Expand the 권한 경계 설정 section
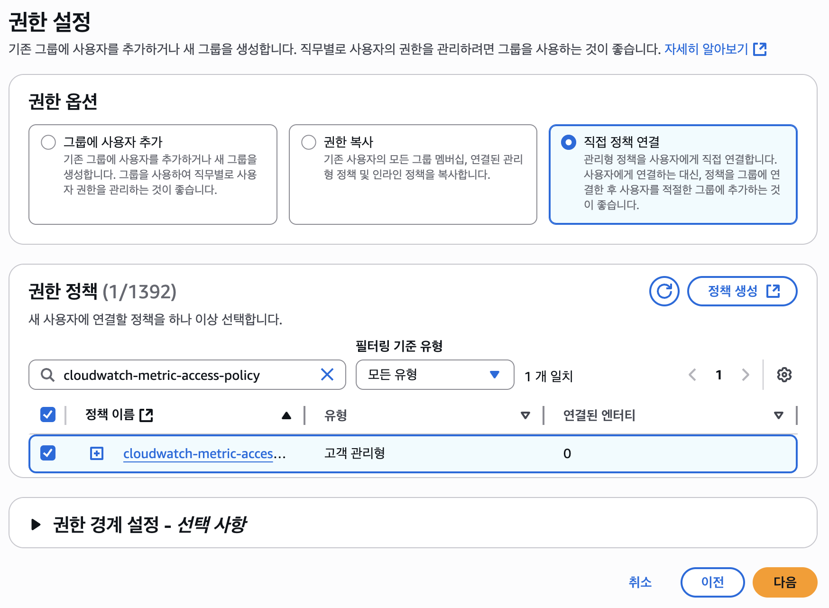Image resolution: width=829 pixels, height=608 pixels. (36, 524)
